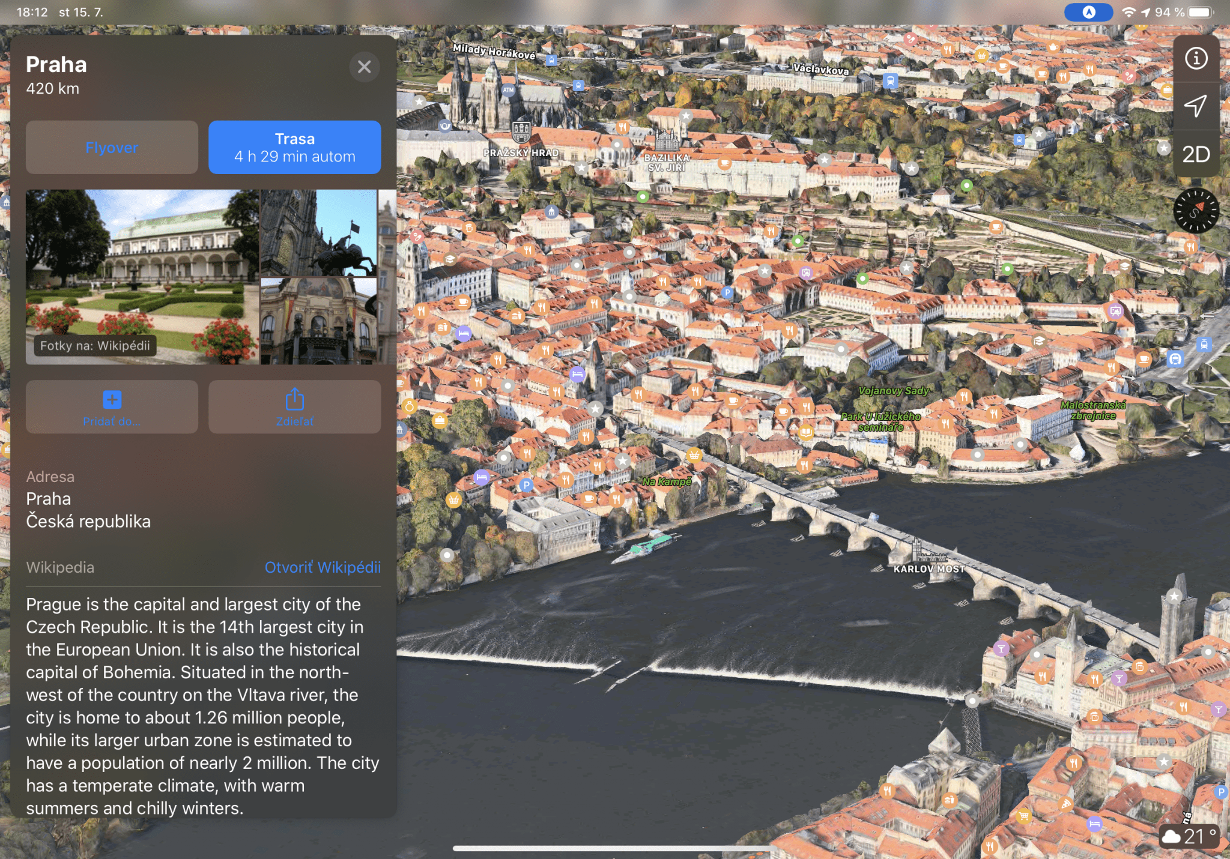Image resolution: width=1230 pixels, height=859 pixels.
Task: Select the Pražský Hrad castle landmark icon
Action: point(521,131)
